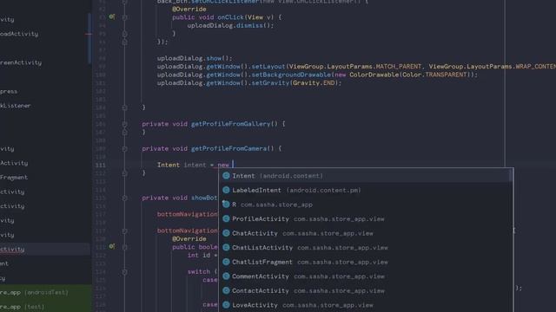This screenshot has width=556, height=312.
Task: Select the press item in project panel
Action: tap(9, 92)
